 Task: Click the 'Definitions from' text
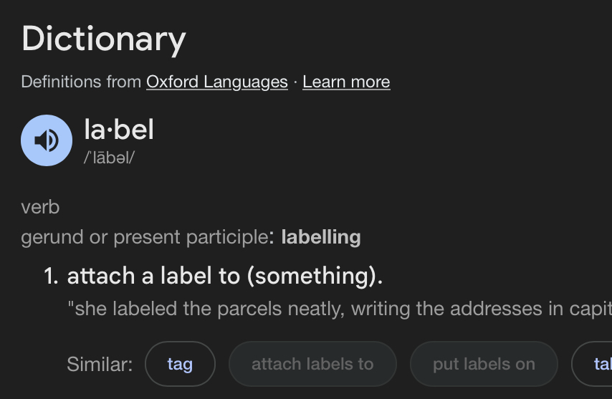(81, 82)
